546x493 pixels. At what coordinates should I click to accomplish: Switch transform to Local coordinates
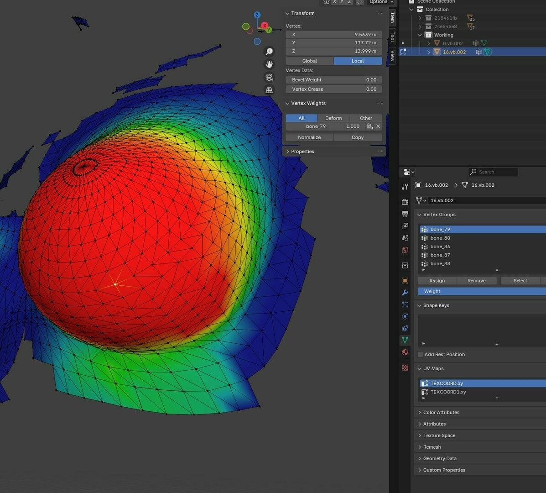pos(358,61)
